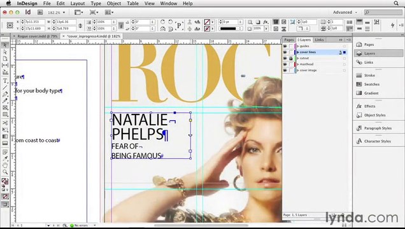The height and width of the screenshot is (229, 405).
Task: Toggle visibility of masthead layer
Action: (285, 64)
